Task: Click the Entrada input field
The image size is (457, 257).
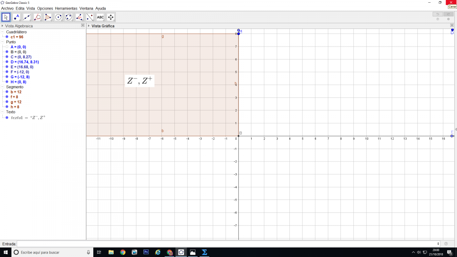Action: click(x=228, y=244)
